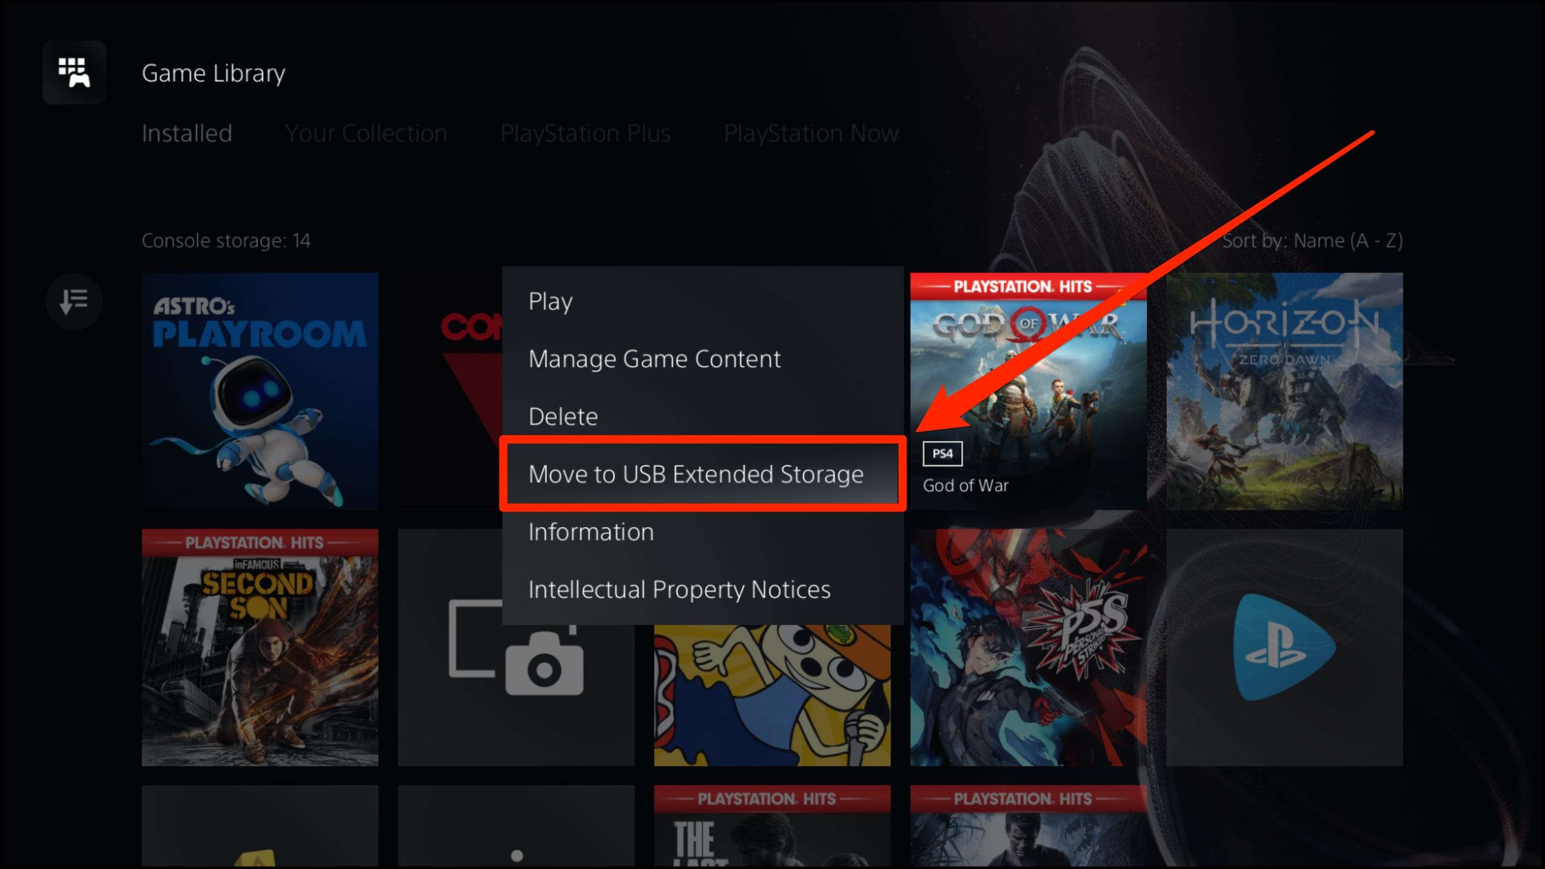This screenshot has height=869, width=1545.
Task: Click the Game Library grid icon
Action: click(x=73, y=71)
